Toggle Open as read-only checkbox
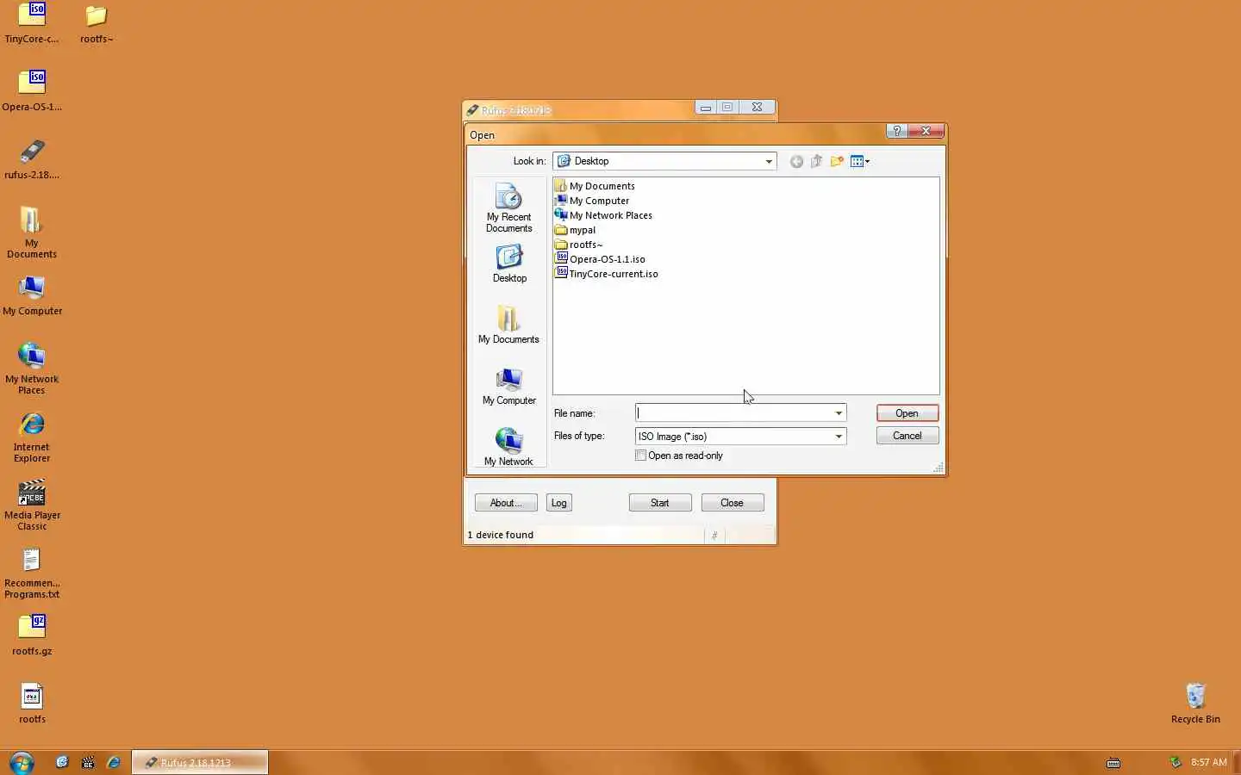Image resolution: width=1241 pixels, height=775 pixels. pos(640,456)
